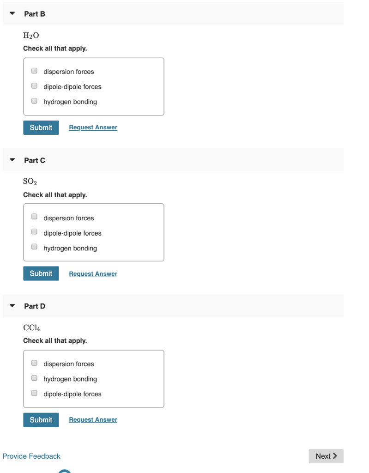Submit the SO₂ answer
Screen dimensions: 369x473
pyautogui.click(x=41, y=273)
